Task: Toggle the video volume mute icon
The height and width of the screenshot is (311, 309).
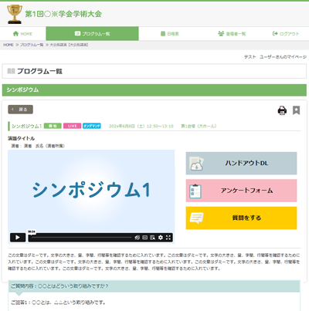Action: click(x=138, y=238)
